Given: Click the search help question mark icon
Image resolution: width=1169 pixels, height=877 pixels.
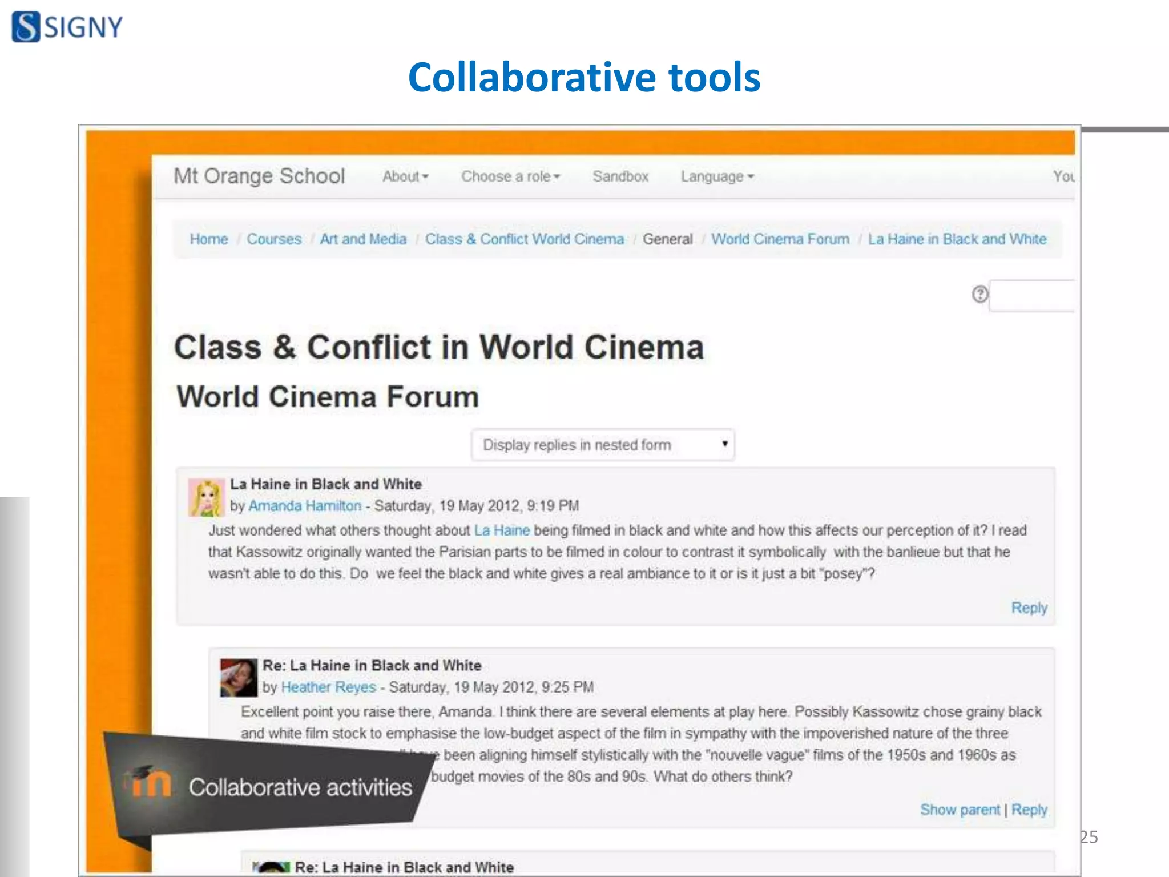Looking at the screenshot, I should tap(979, 294).
